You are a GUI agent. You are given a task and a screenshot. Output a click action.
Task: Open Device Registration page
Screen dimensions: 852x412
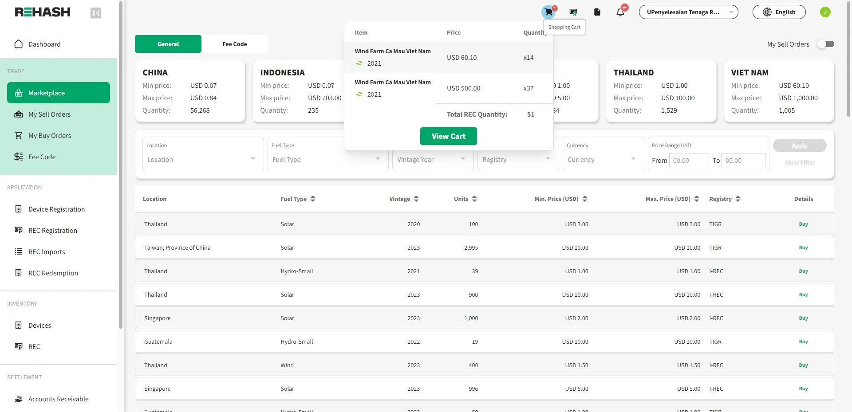tap(59, 209)
